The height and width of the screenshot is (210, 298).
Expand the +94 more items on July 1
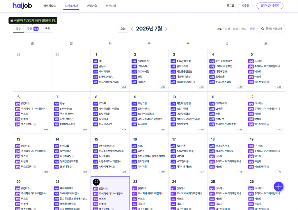[124, 87]
